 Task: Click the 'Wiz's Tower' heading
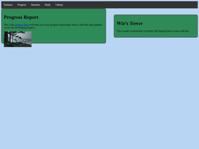point(130,24)
